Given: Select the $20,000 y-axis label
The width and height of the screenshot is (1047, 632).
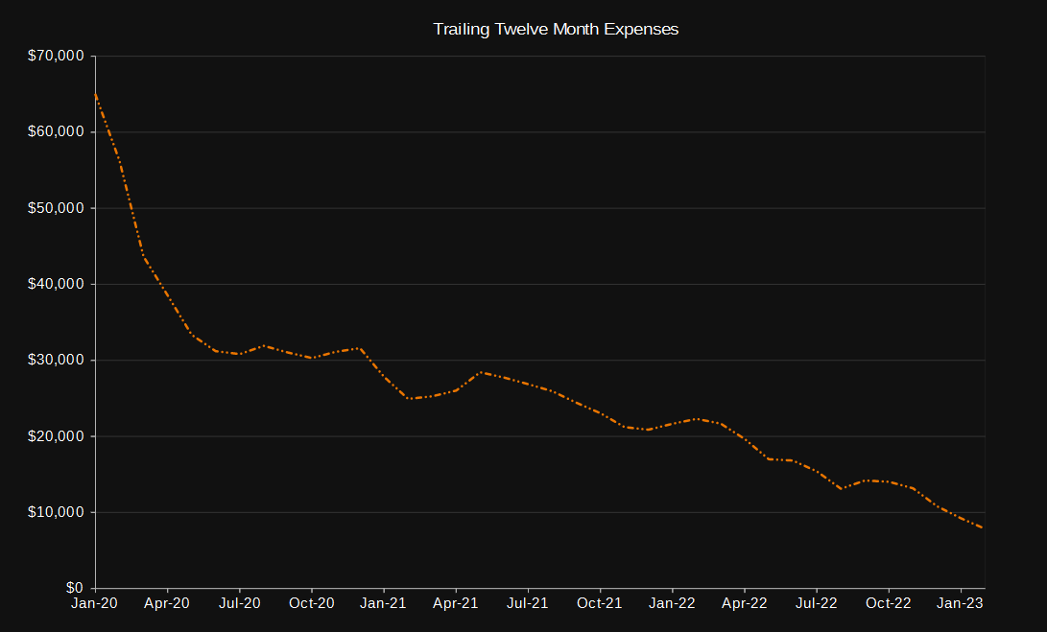Looking at the screenshot, I should (x=56, y=435).
